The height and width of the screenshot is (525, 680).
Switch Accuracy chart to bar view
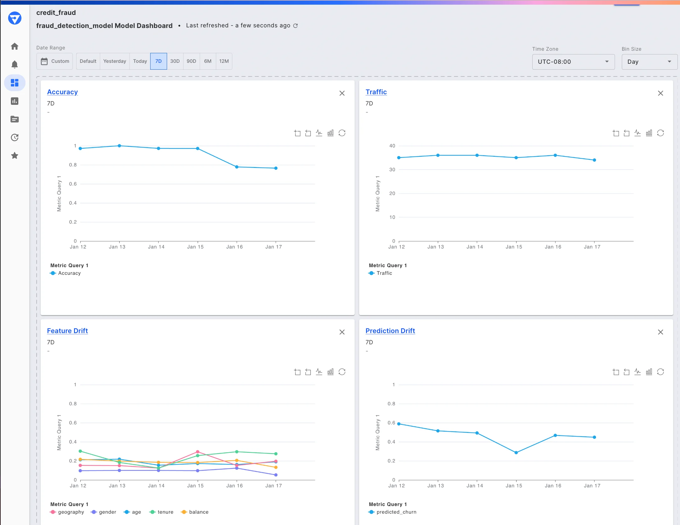(x=330, y=133)
